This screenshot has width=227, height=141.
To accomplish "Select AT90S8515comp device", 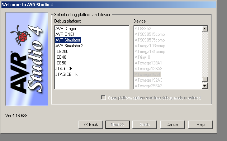I will pos(150,34).
